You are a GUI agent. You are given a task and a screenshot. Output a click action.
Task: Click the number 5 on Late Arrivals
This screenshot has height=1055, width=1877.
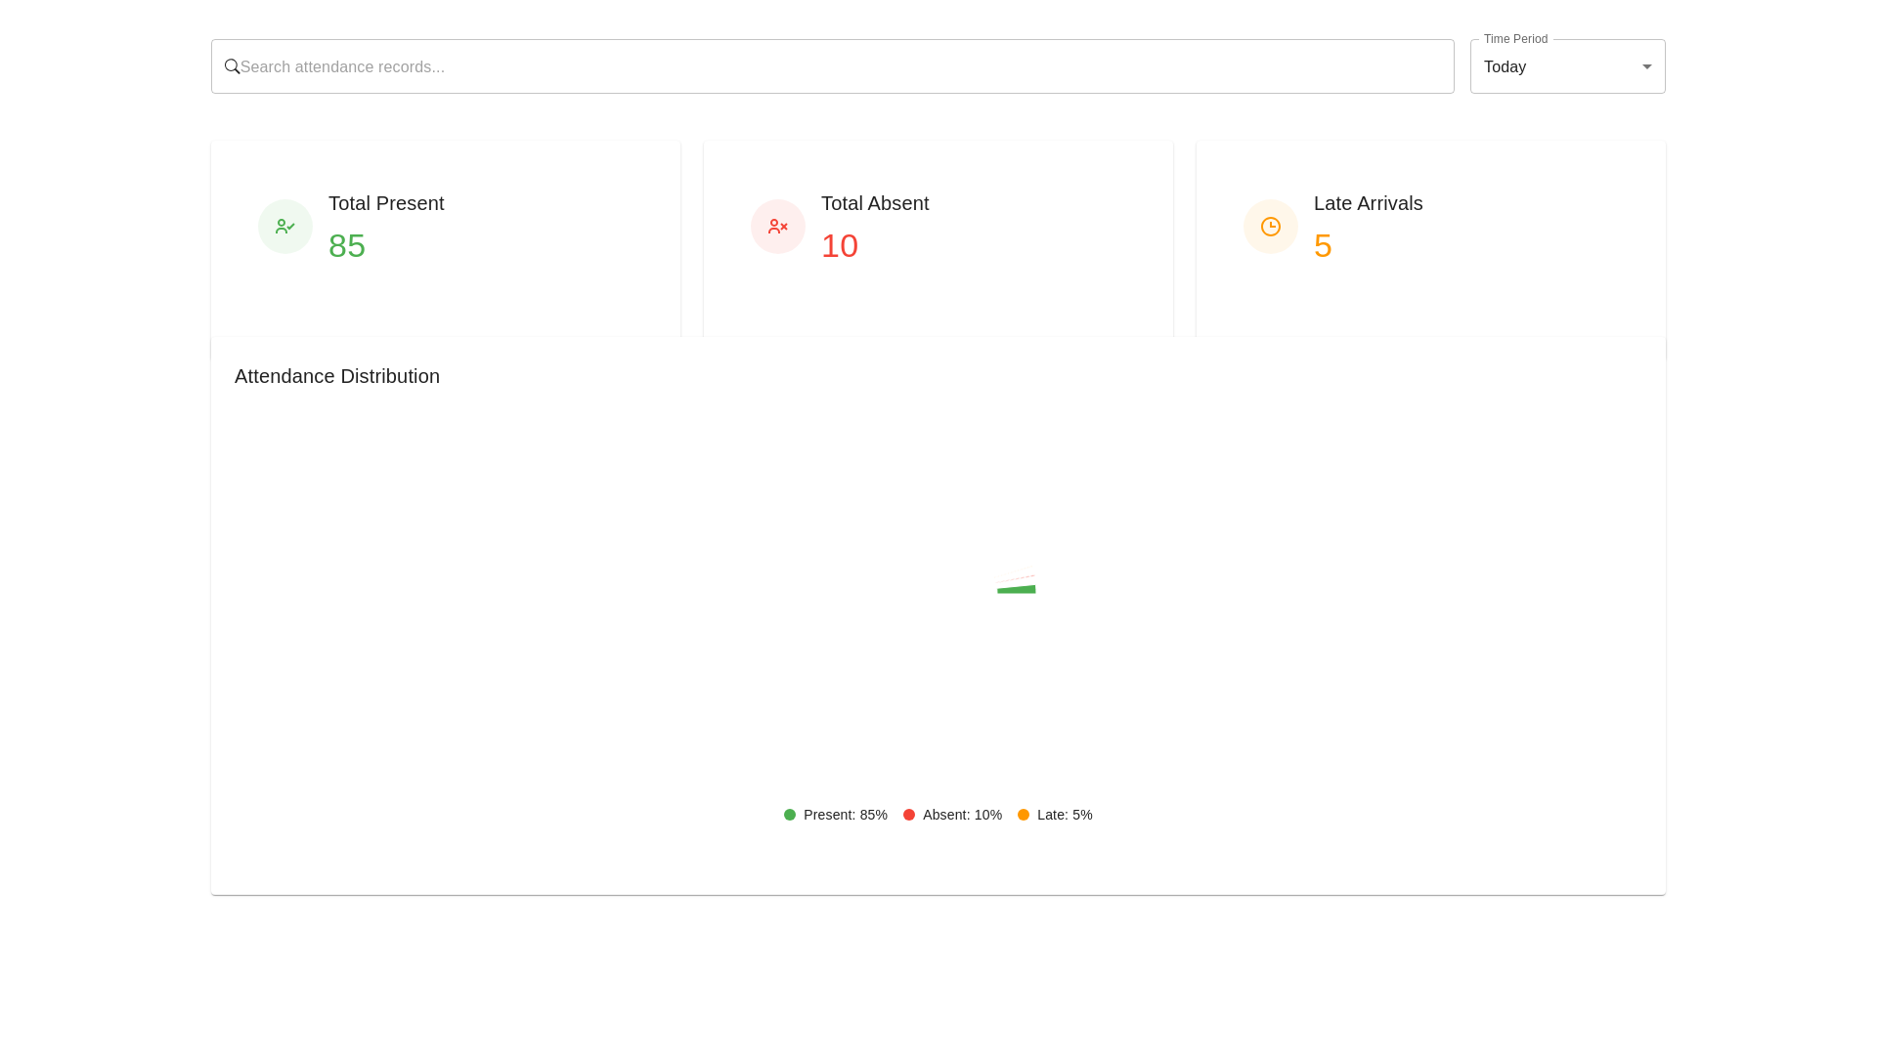[x=1323, y=245]
